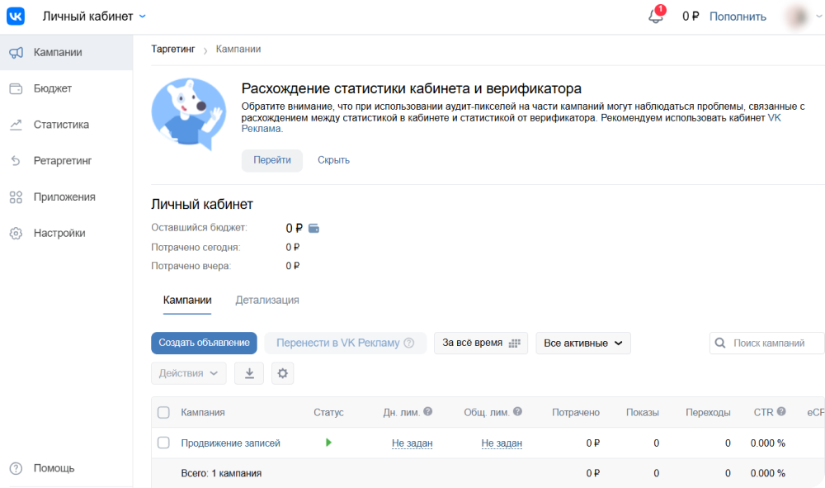Go to Статистика in sidebar

(x=66, y=125)
